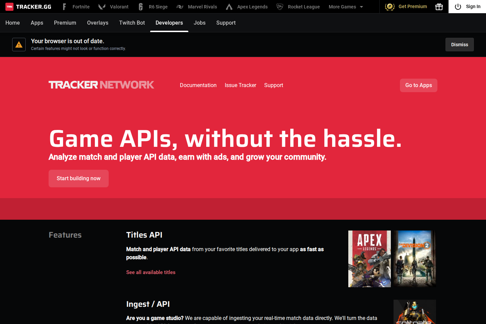Click the Sign In power icon
486x324 pixels.
(458, 6)
